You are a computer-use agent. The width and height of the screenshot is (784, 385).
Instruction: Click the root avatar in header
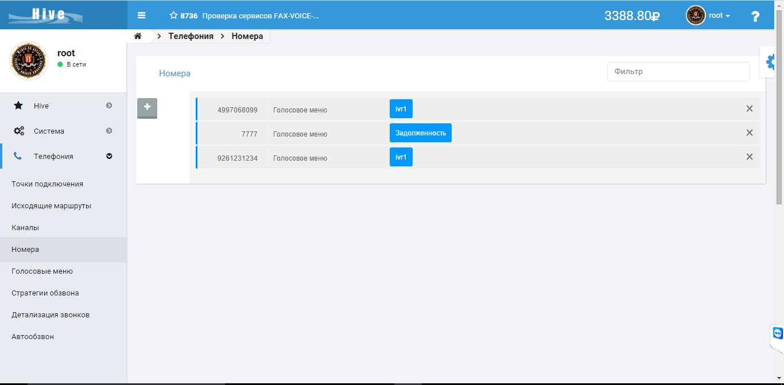(696, 15)
